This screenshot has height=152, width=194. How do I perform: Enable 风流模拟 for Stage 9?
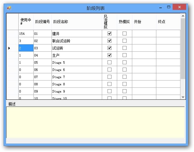point(109,91)
